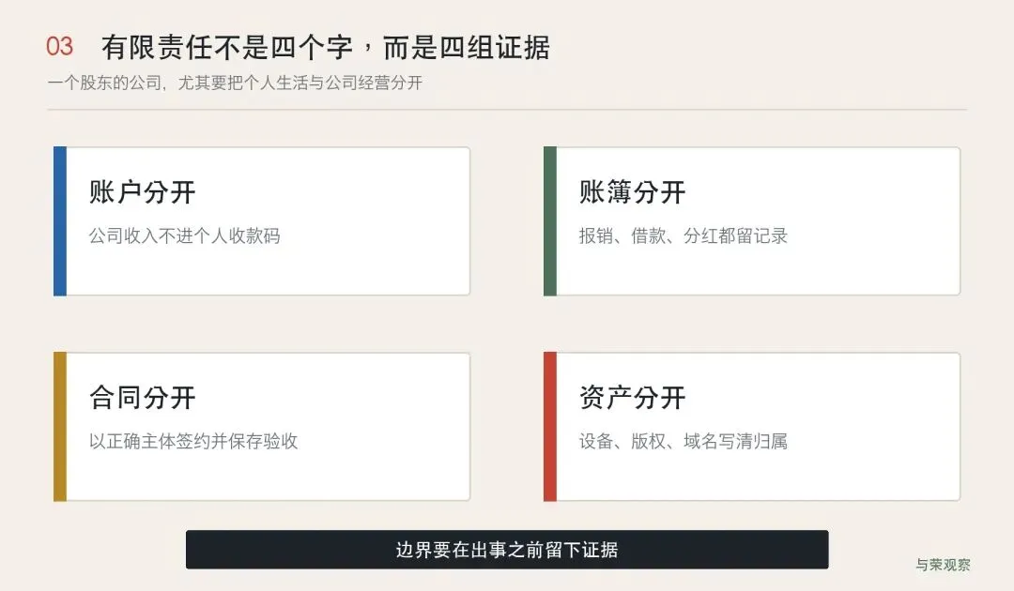1014x591 pixels.
Task: Select the text 报销、借款、分红都留记录
Action: [683, 235]
